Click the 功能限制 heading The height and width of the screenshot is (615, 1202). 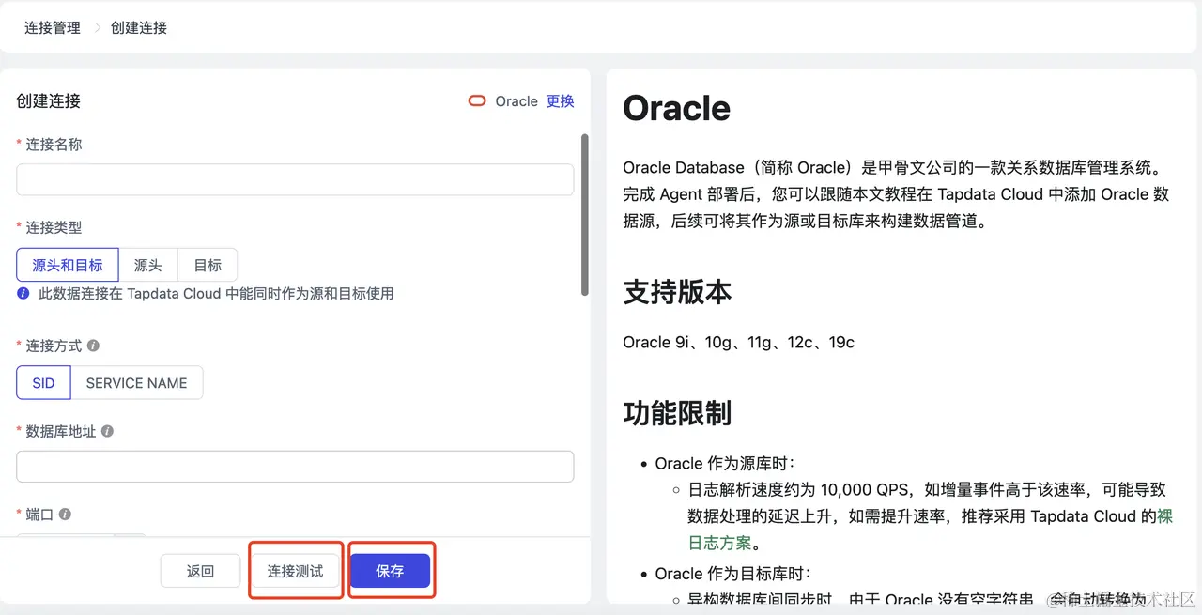(677, 413)
